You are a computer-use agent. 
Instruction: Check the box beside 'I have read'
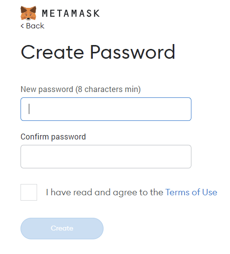pos(29,192)
